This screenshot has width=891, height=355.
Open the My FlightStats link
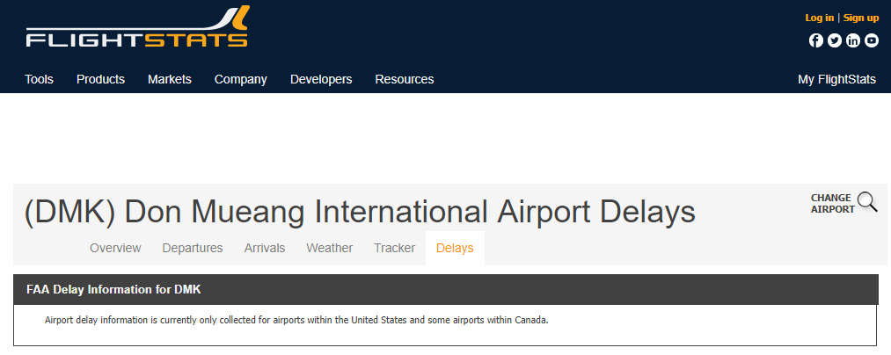click(837, 79)
